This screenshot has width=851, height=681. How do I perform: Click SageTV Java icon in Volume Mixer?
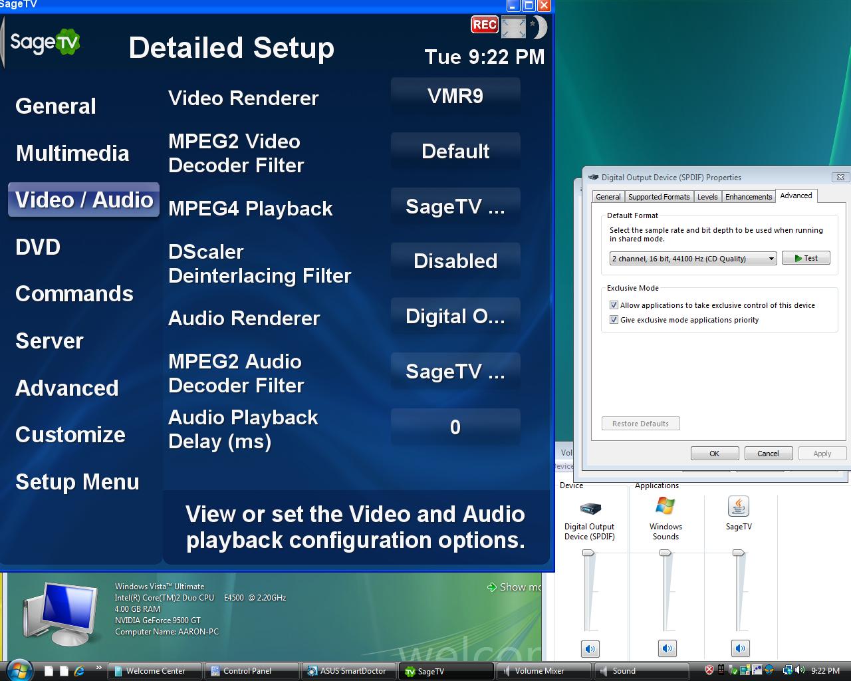pyautogui.click(x=739, y=506)
